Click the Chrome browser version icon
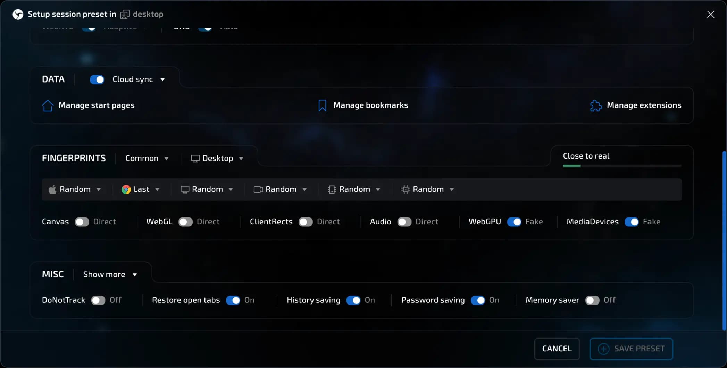Viewport: 727px width, 368px height. (x=126, y=189)
